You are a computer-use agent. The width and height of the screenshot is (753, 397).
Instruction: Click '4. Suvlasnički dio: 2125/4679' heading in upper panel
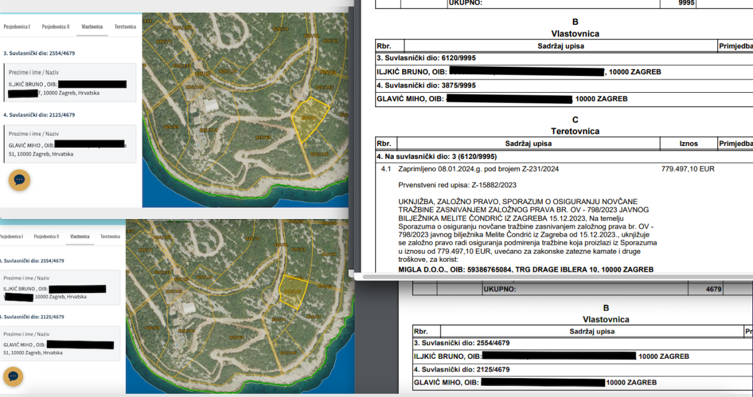coord(39,115)
